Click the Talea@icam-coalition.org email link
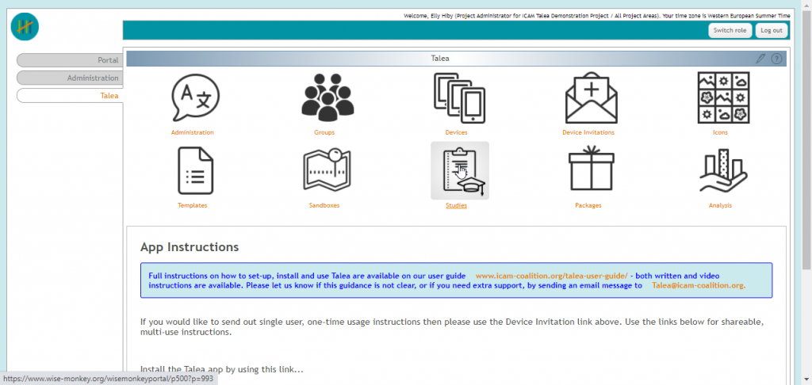This screenshot has height=385, width=812. (x=699, y=285)
